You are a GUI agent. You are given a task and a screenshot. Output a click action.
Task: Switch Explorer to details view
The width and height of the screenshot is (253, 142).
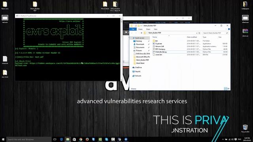[226, 89]
